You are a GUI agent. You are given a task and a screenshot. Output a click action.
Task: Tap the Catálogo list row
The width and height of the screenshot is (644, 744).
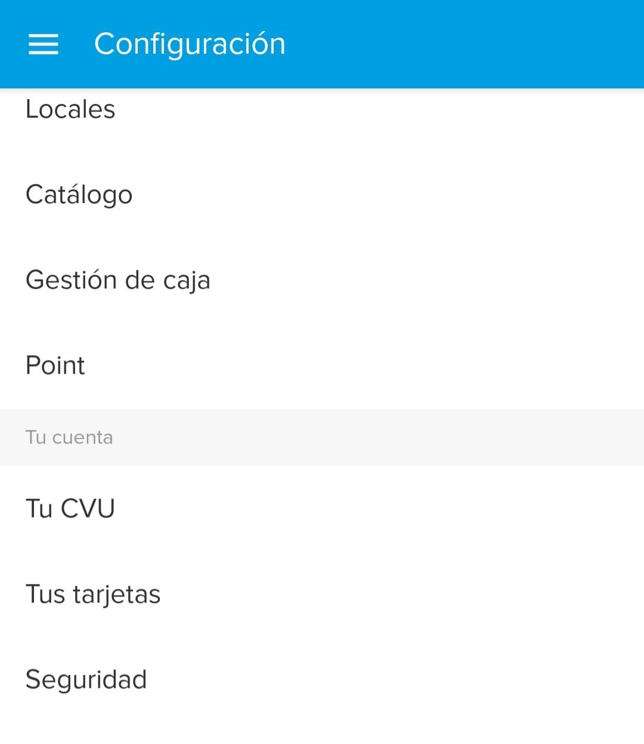coord(322,195)
